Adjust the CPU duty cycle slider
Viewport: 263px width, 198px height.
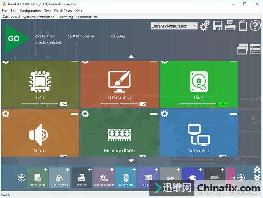tap(40, 104)
